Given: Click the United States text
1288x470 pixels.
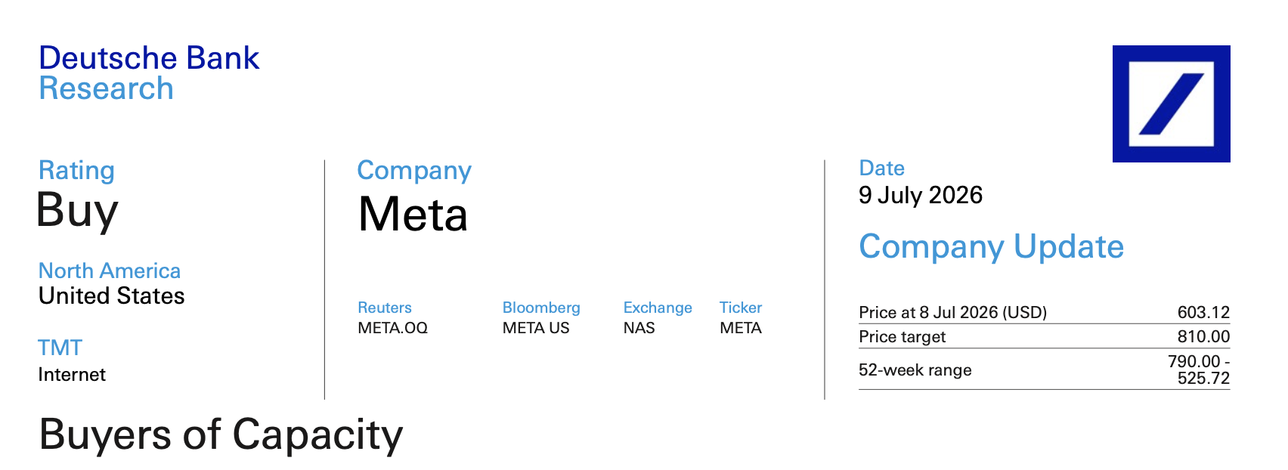Looking at the screenshot, I should coord(112,296).
